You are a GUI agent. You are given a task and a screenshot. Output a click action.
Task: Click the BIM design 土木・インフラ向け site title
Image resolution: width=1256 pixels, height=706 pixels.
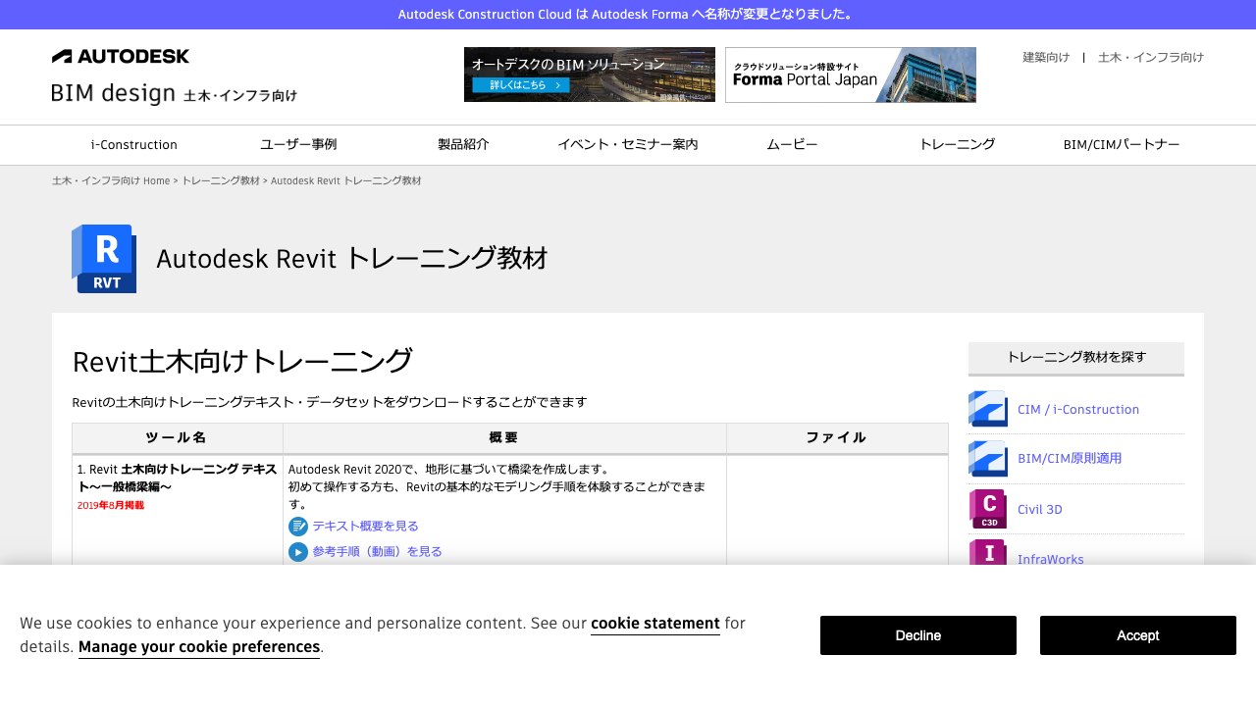(x=175, y=94)
